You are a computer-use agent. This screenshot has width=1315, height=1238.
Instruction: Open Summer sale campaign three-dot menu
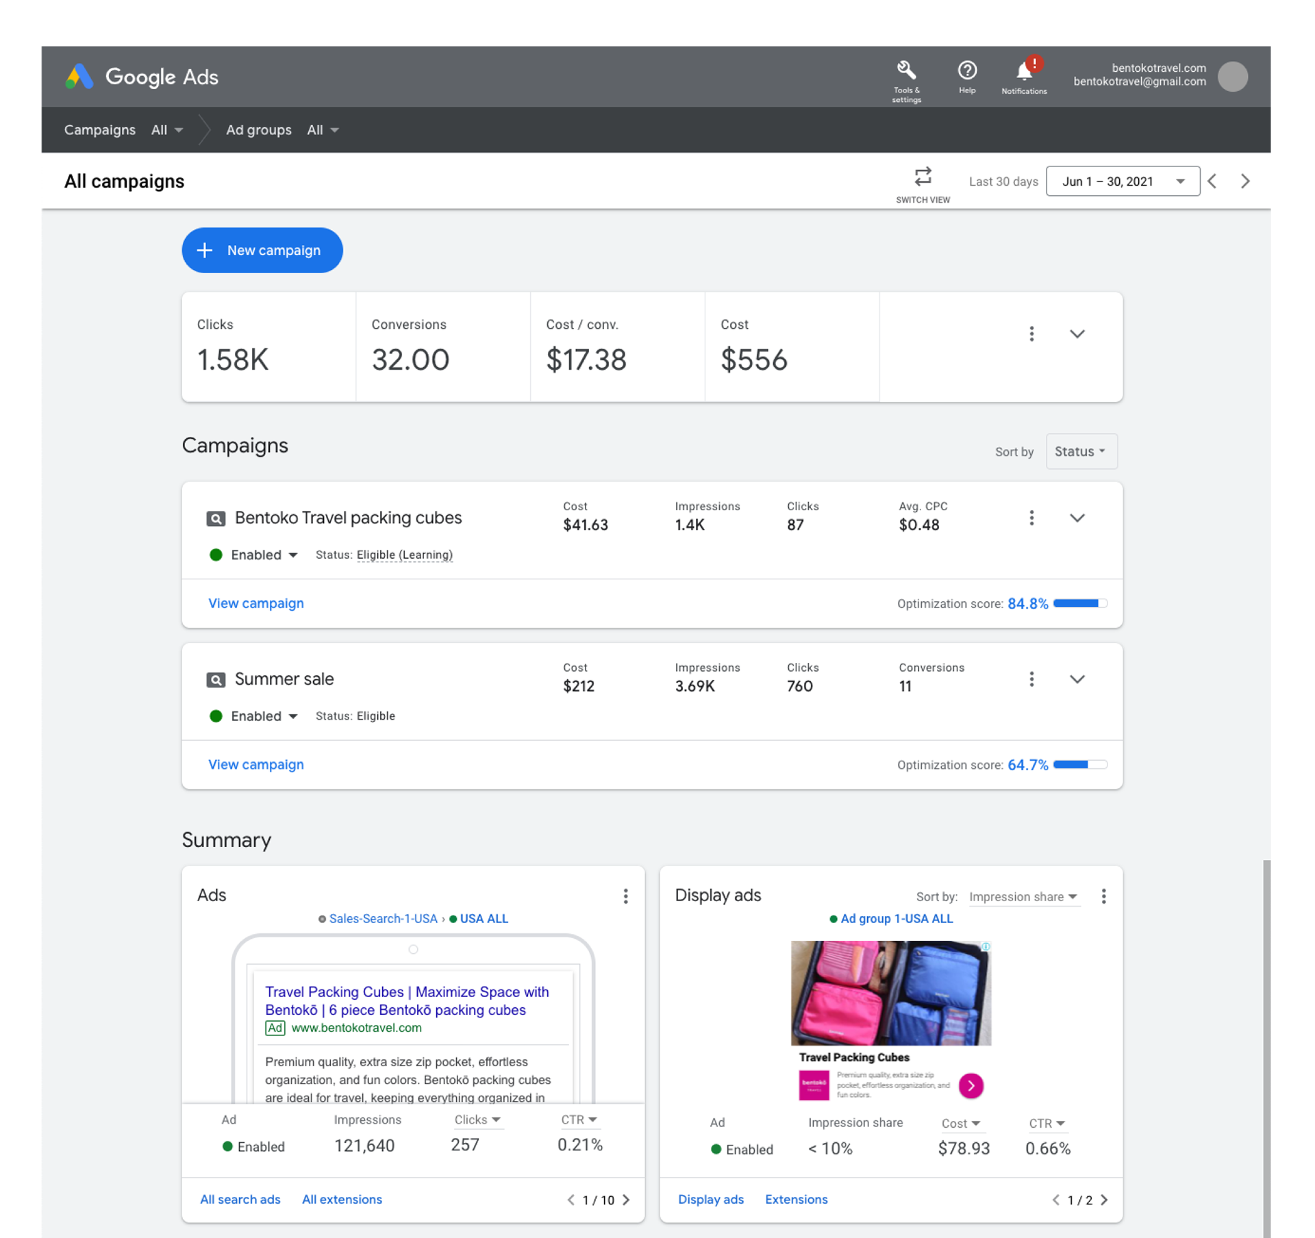(x=1031, y=679)
